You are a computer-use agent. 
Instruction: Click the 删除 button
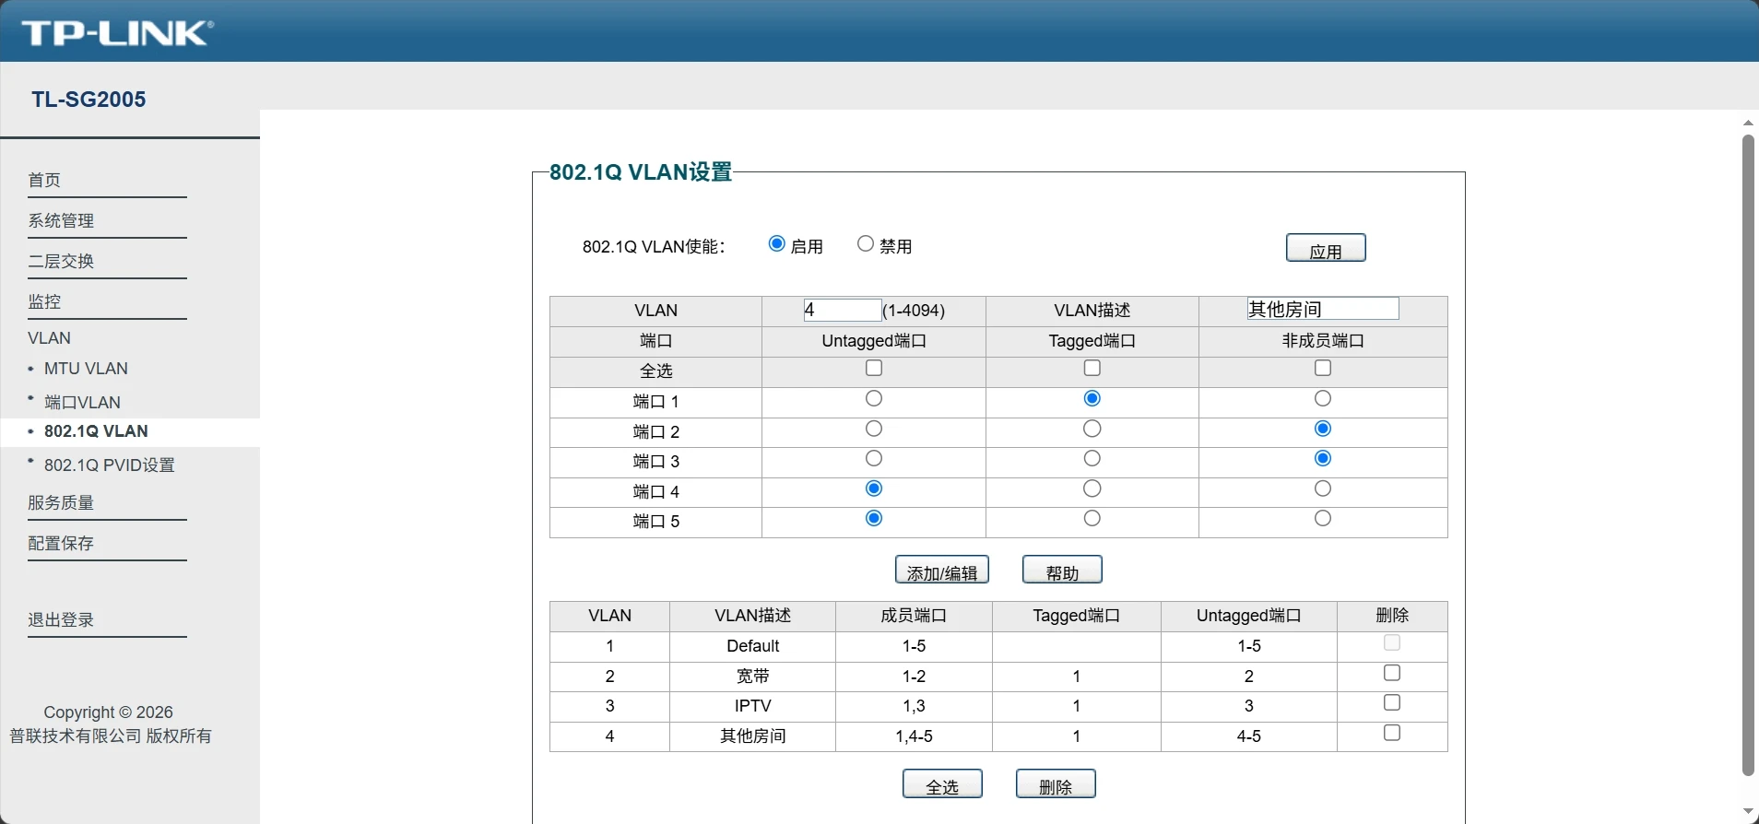coord(1056,783)
